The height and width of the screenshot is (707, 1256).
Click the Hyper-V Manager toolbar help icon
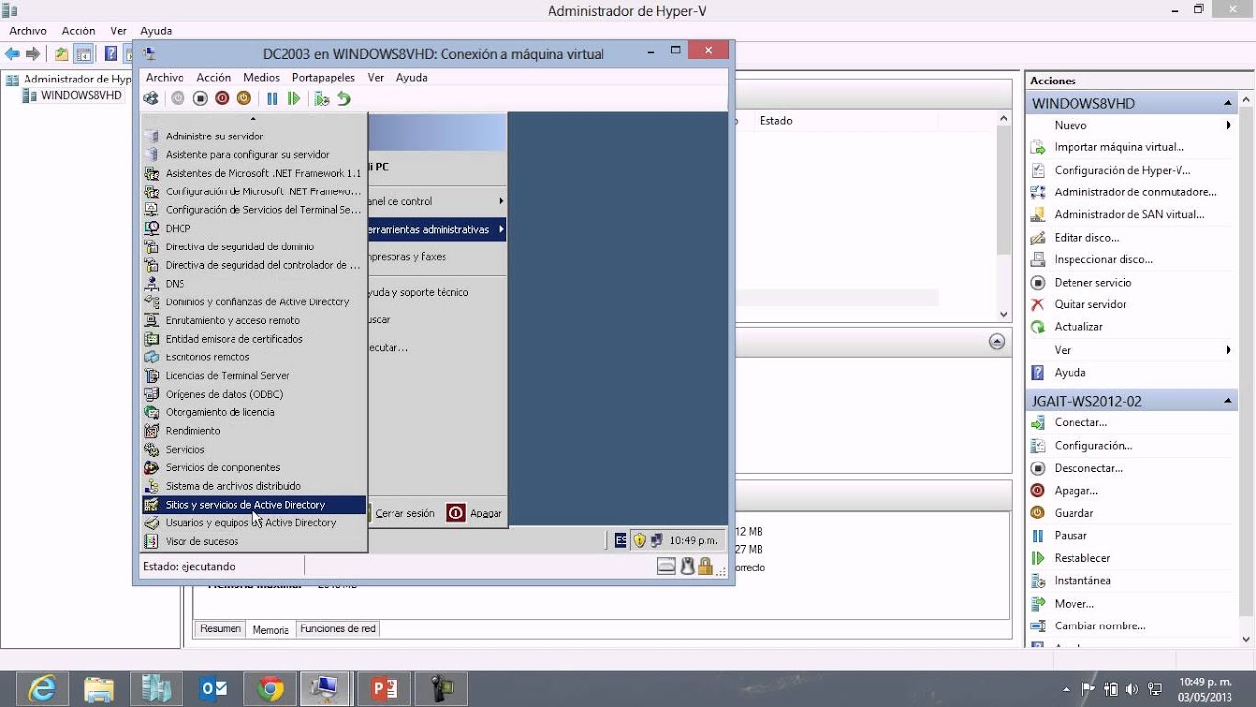pyautogui.click(x=111, y=54)
